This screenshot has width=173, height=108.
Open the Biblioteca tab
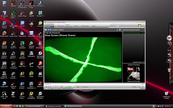point(61,26)
